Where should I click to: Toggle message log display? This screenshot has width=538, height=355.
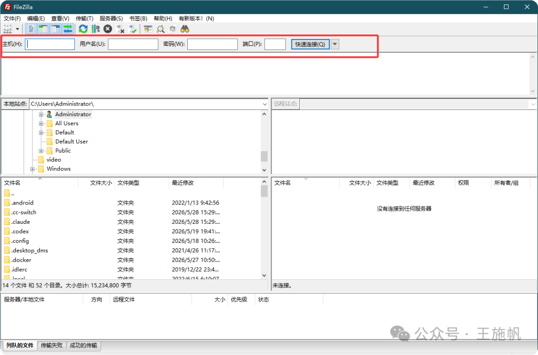[x=31, y=29]
